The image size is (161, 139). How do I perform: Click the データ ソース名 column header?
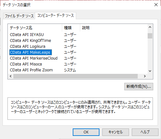[35, 28]
